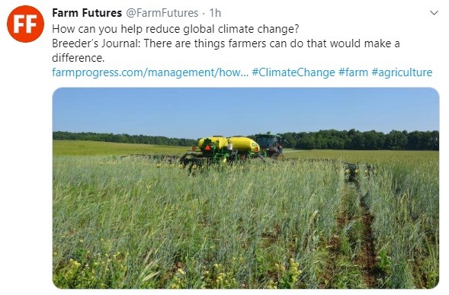Visit the #agriculture hashtag

coord(402,72)
